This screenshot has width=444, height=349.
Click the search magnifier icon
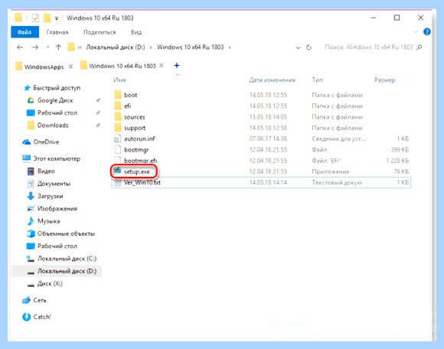pos(420,47)
